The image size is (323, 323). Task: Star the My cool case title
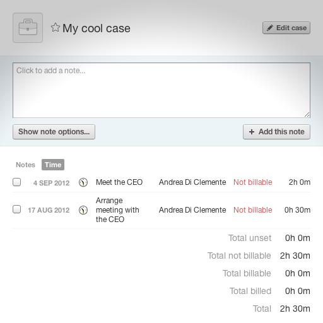tap(56, 28)
